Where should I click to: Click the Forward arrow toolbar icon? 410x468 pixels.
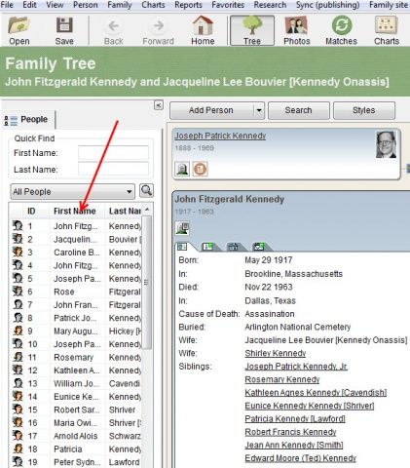pyautogui.click(x=159, y=26)
